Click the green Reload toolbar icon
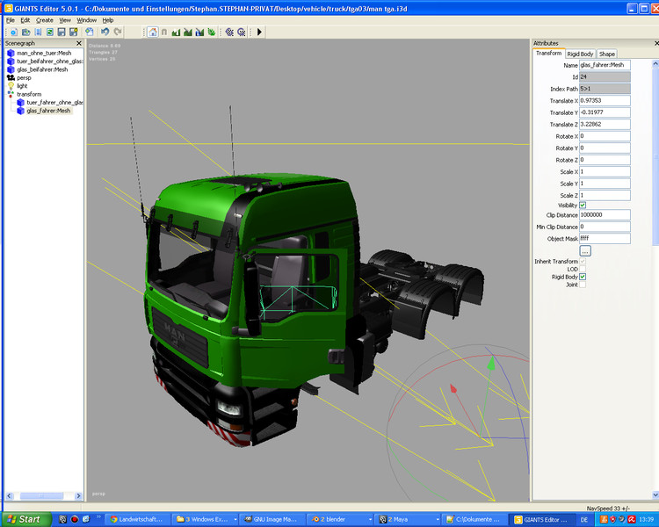Image resolution: width=659 pixels, height=527 pixels. coord(49,32)
